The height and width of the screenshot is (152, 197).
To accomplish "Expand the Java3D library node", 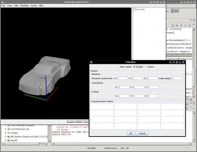I will [x=5, y=140].
